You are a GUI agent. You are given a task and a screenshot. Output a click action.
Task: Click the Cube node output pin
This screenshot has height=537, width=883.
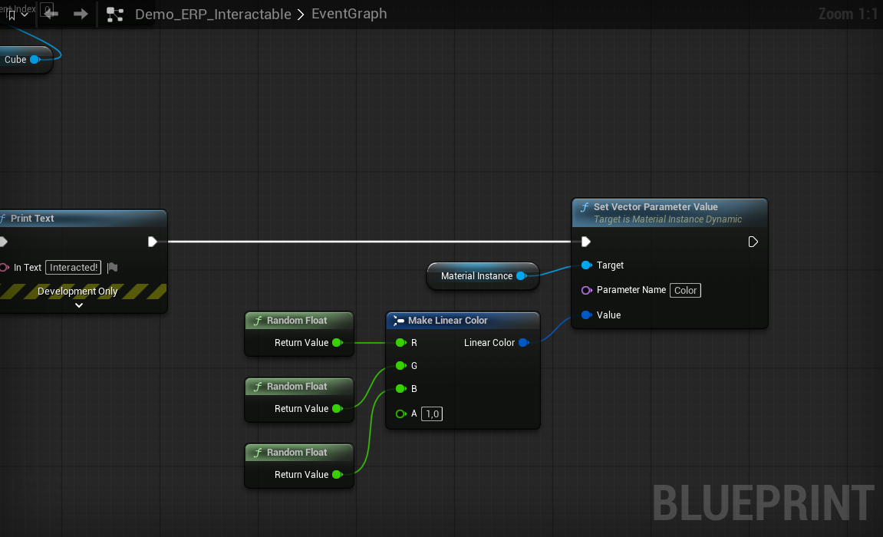pyautogui.click(x=35, y=59)
